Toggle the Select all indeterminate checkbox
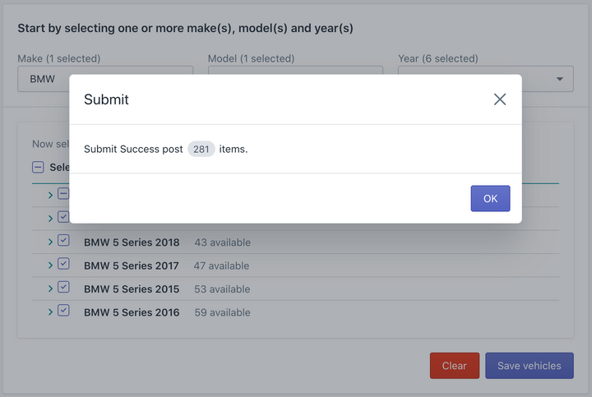The image size is (592, 397). pos(38,167)
